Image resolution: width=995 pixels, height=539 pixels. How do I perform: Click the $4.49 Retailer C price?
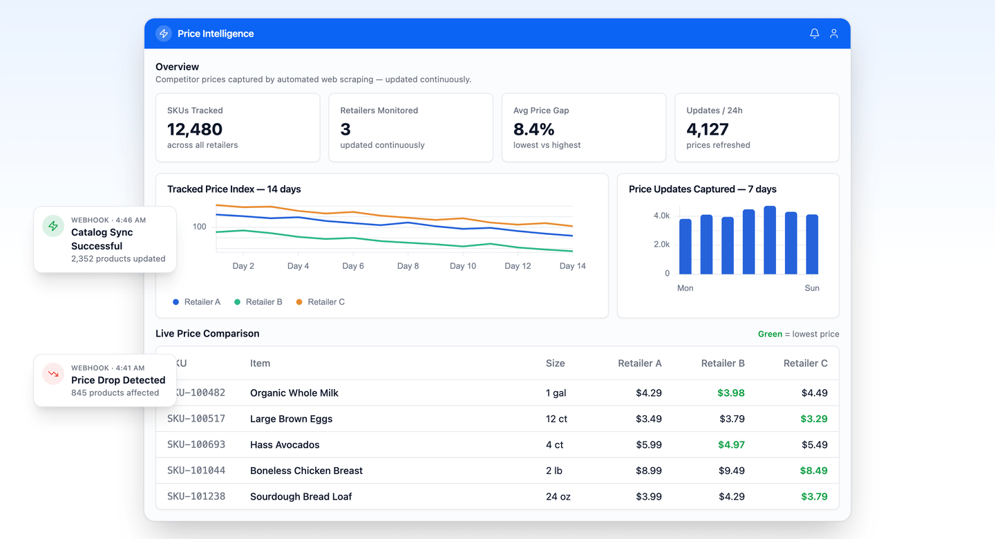pyautogui.click(x=815, y=393)
